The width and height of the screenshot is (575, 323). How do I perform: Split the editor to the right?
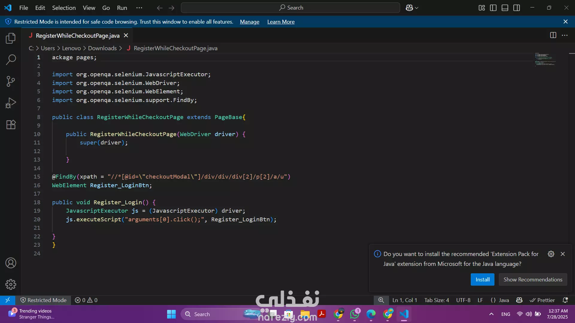(x=553, y=35)
